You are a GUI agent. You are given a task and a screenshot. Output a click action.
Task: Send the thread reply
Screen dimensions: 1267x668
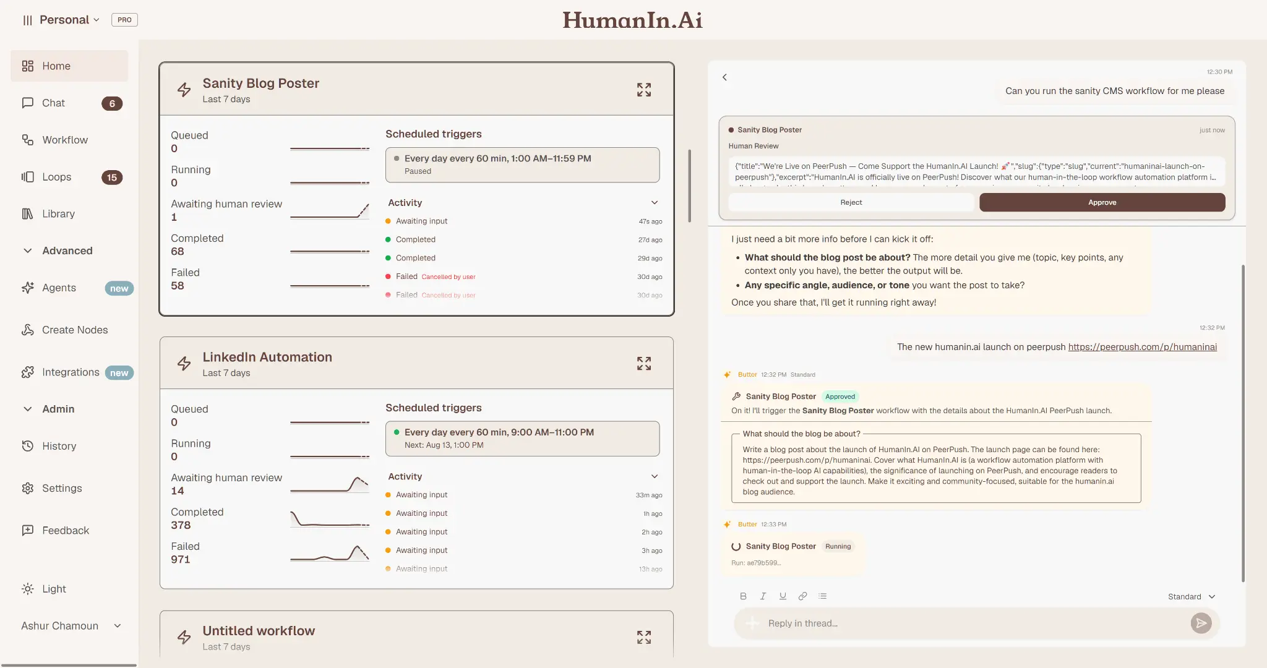(x=1201, y=623)
